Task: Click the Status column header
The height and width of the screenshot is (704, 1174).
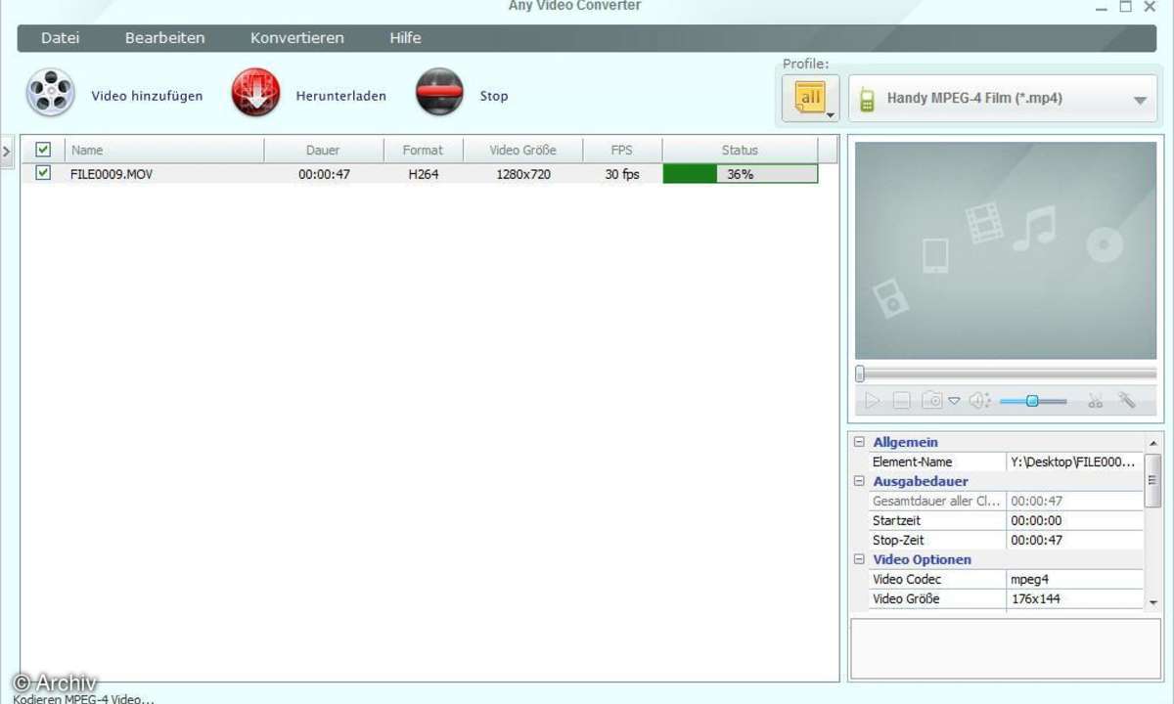Action: point(740,150)
